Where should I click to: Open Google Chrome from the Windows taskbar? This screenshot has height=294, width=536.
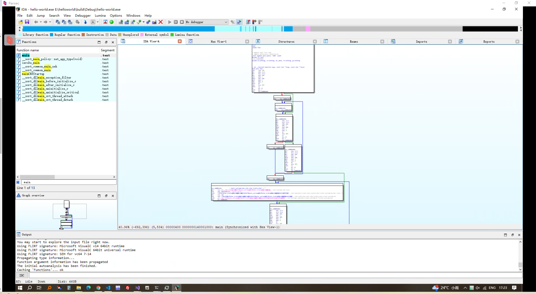98,288
